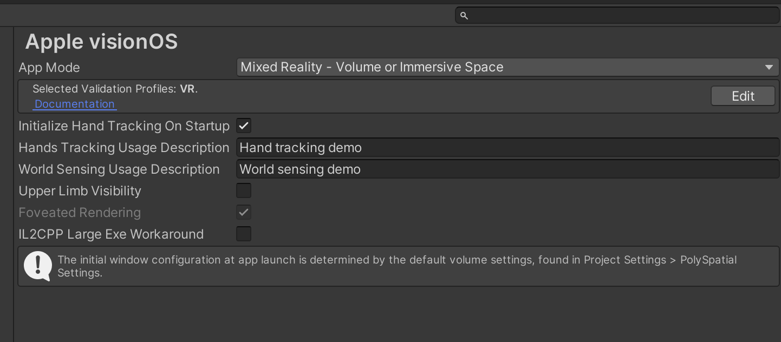
Task: Open the Documentation link
Action: pyautogui.click(x=75, y=104)
